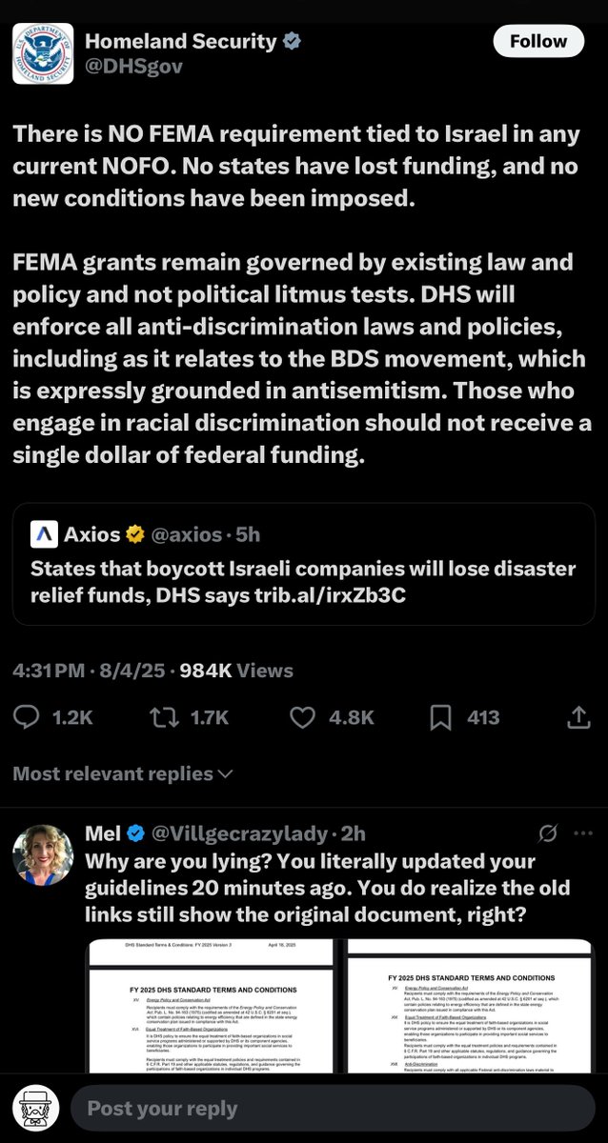Click the share upload icon
The width and height of the screenshot is (608, 1143).
point(578,717)
